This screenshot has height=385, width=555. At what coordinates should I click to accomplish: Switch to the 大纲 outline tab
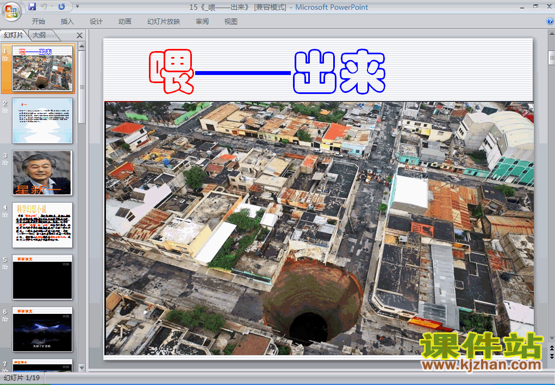pyautogui.click(x=40, y=35)
